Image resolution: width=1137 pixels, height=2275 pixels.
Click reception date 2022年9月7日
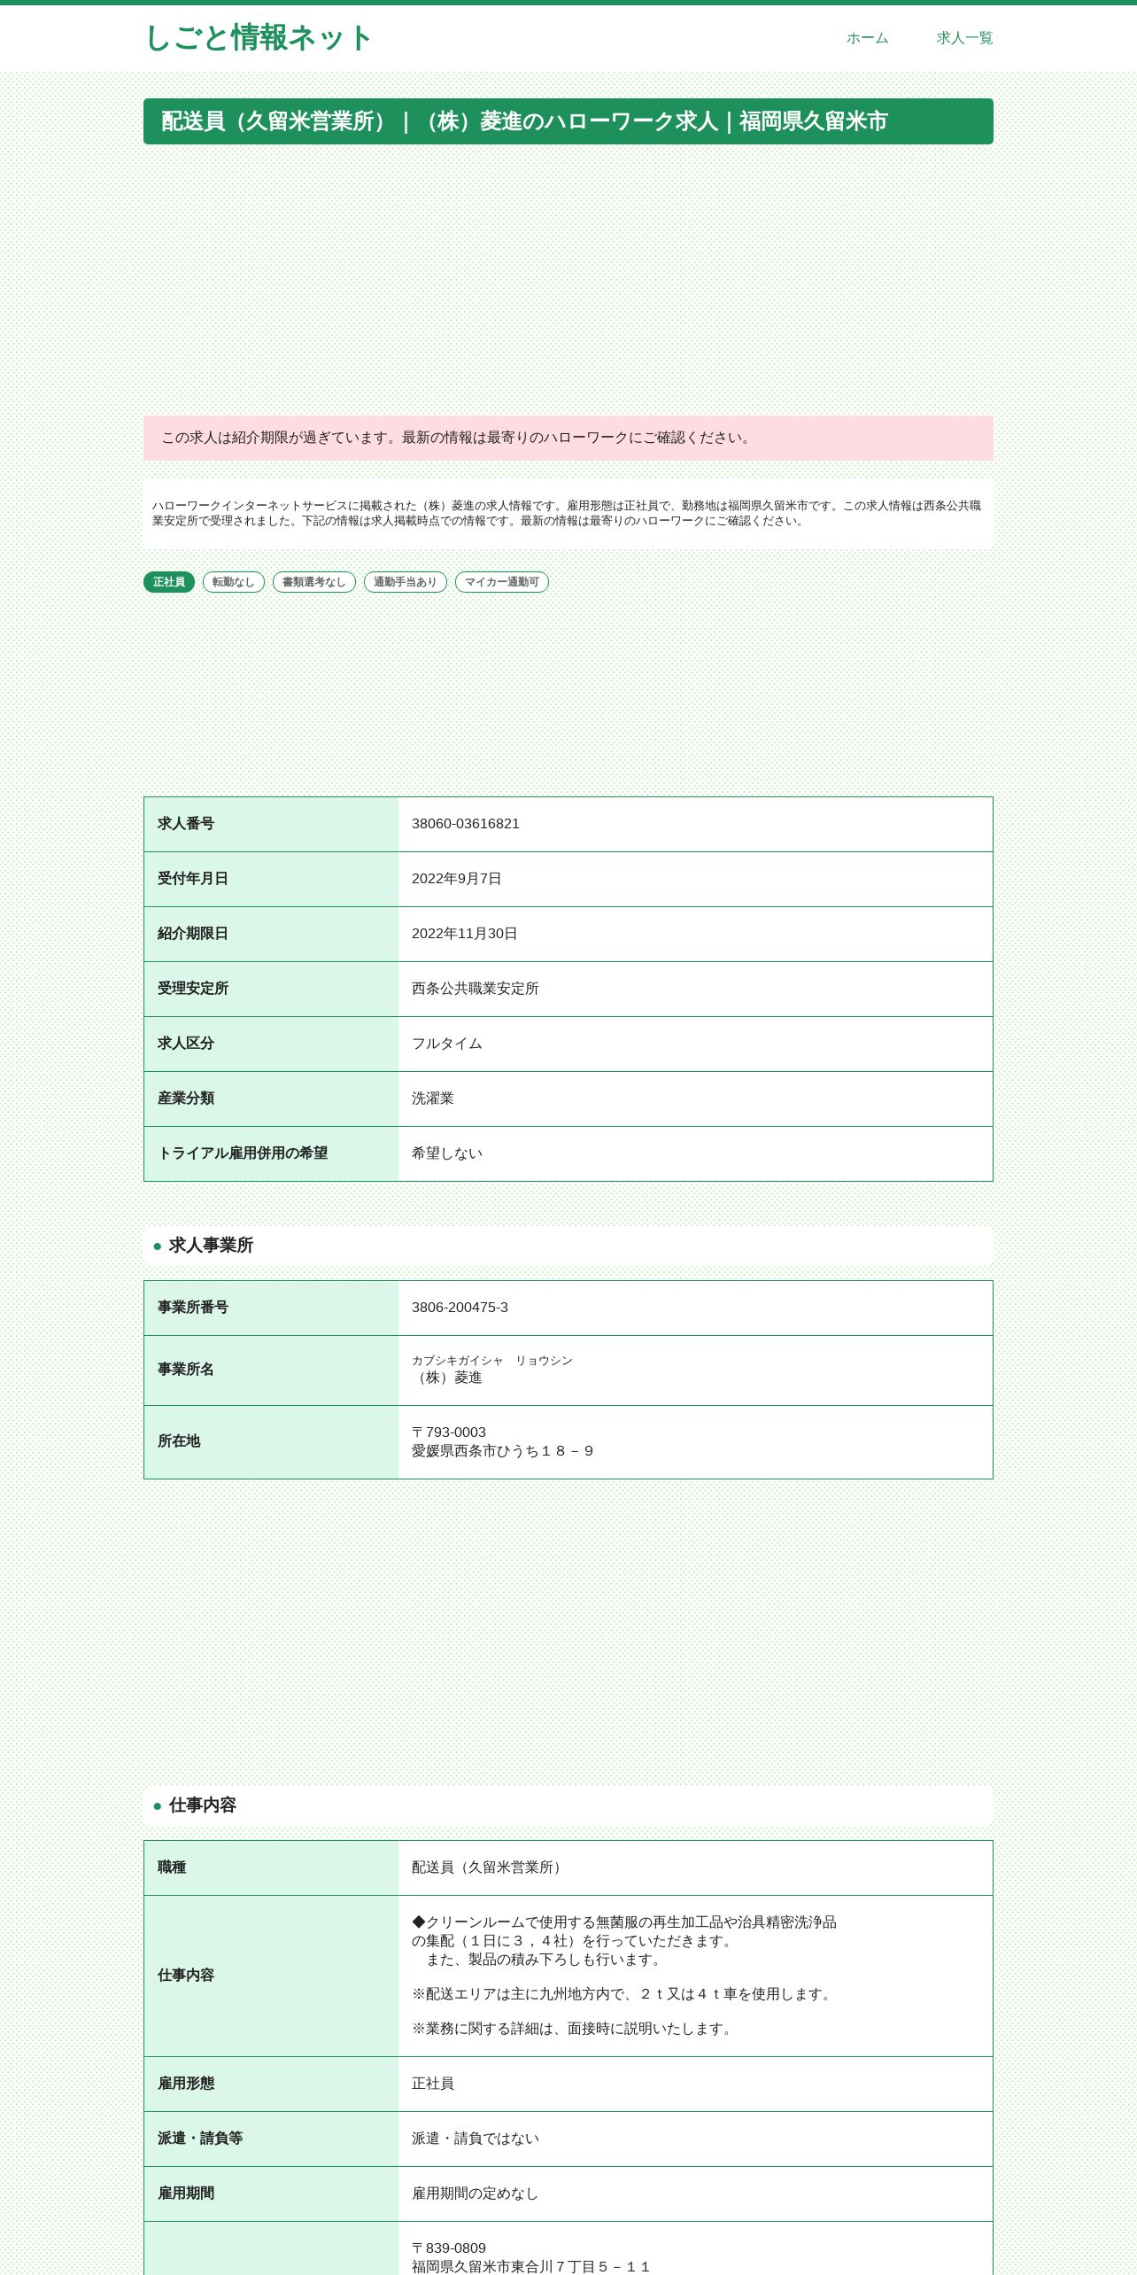[457, 879]
